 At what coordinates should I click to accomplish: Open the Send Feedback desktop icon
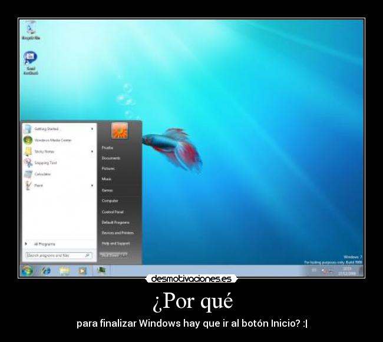point(31,63)
